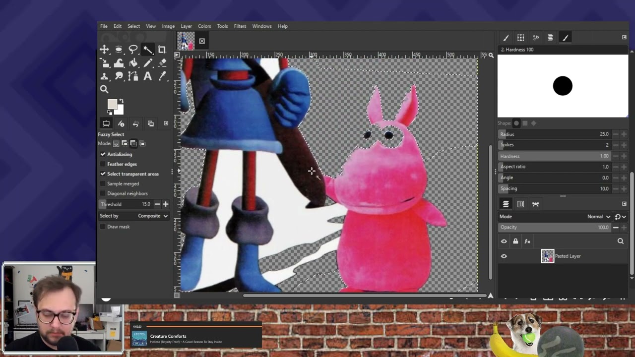Select the Smudge tool
This screenshot has width=635, height=357.
tap(119, 76)
